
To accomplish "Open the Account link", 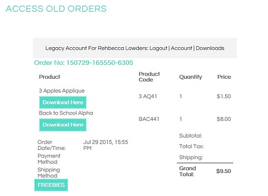I will 181,48.
